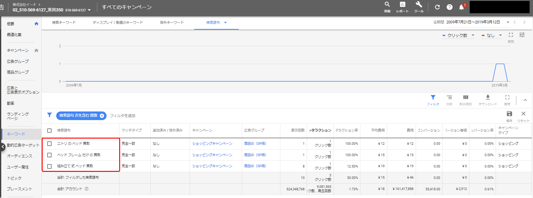Check the 組み立て 式 ベッド 買取 row

click(49, 166)
